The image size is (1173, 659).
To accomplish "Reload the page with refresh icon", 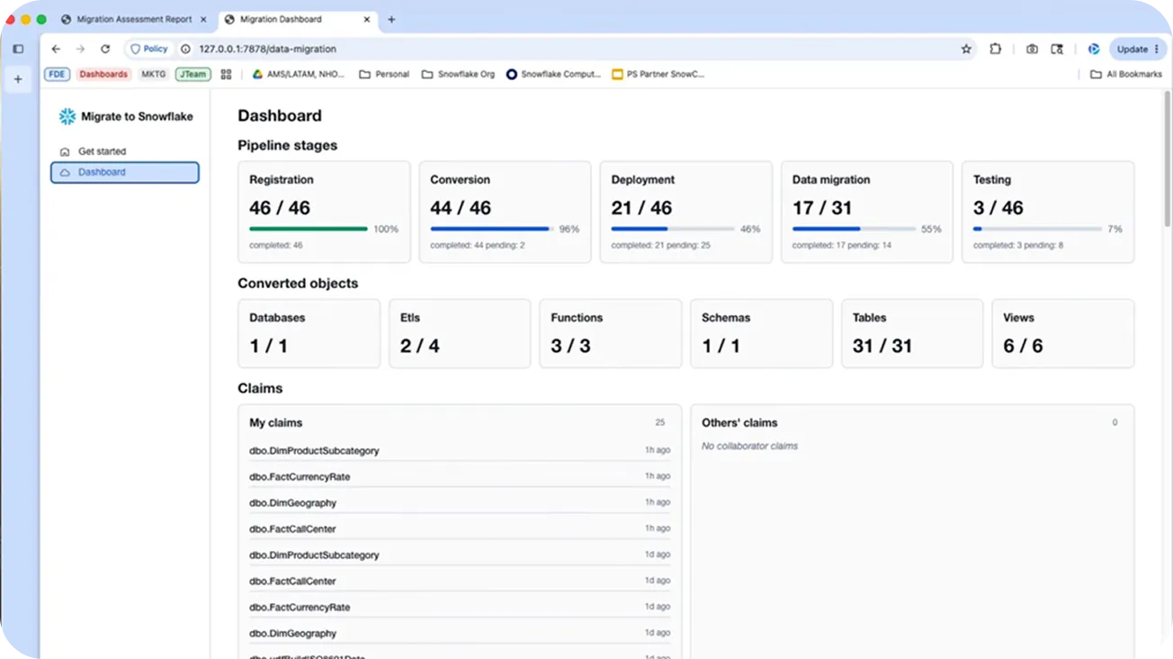I will [x=105, y=50].
